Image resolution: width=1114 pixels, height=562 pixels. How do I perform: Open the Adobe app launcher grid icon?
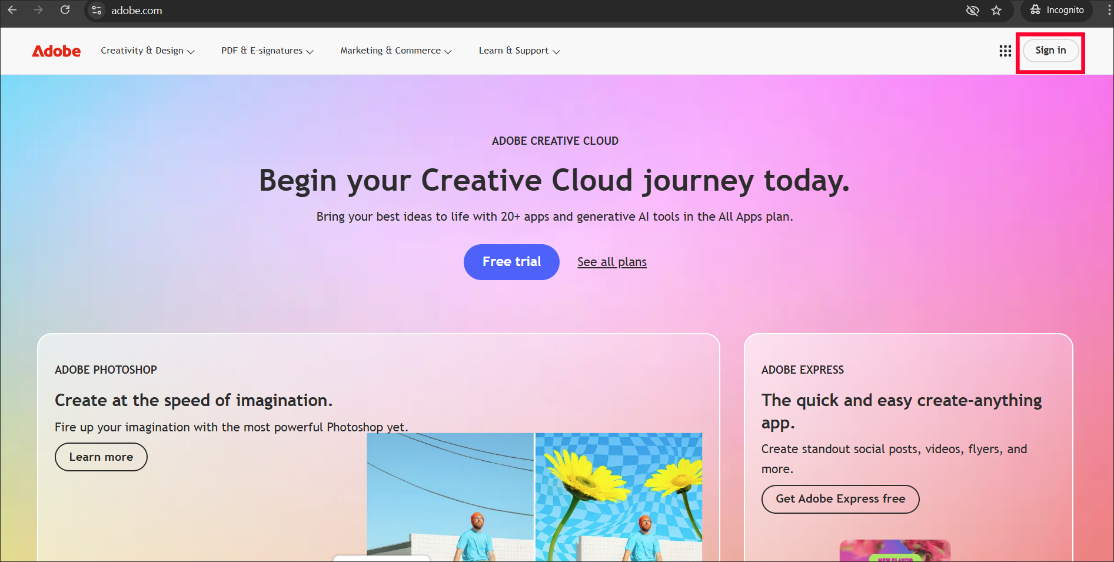click(1005, 51)
